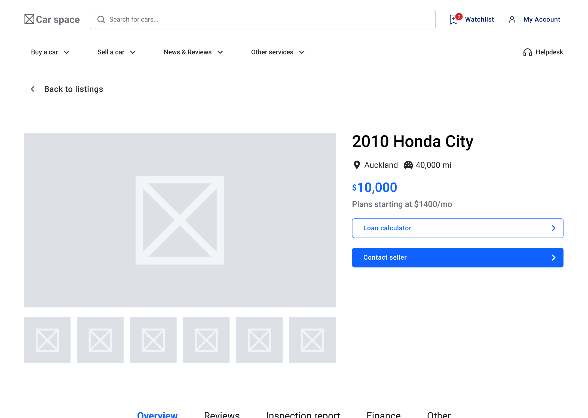Screen dimensions: 588x418
Task: Click the Contact seller button
Action: click(458, 257)
